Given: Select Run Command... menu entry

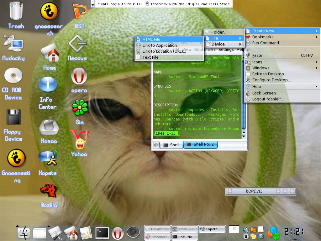Looking at the screenshot, I should pos(282,43).
